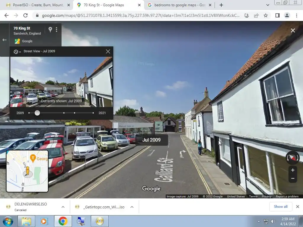Open the Privacy link
This screenshot has width=303, height=227.
point(267,196)
